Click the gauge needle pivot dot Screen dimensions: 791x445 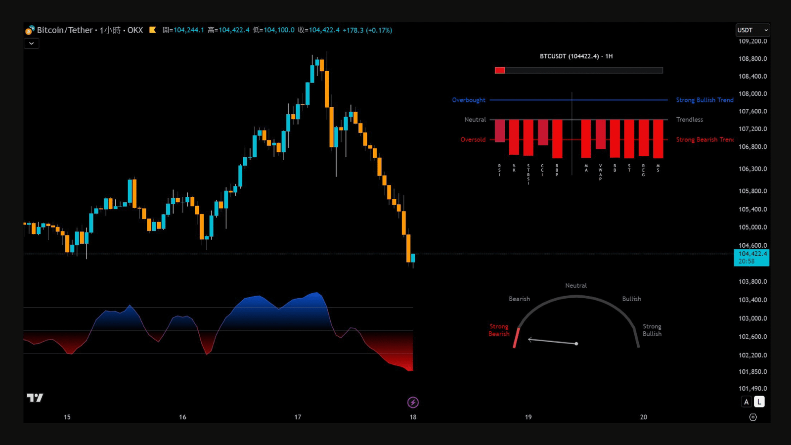point(576,344)
